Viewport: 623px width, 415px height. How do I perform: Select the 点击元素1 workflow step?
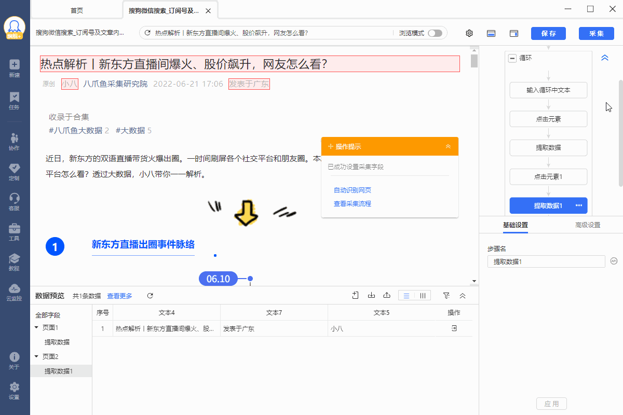pos(548,176)
